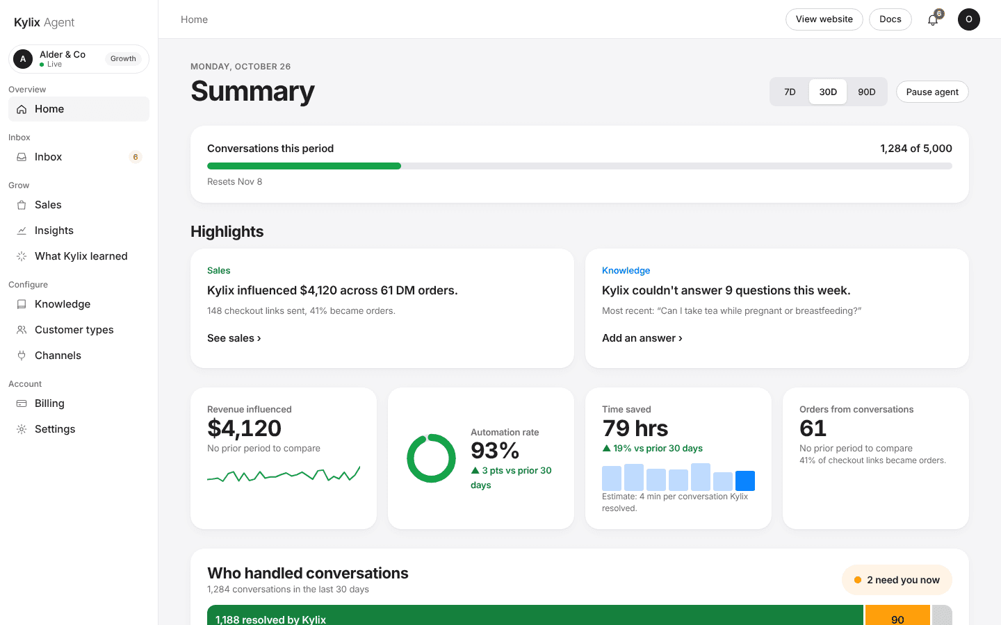1001x625 pixels.
Task: Click the Settings gear icon
Action: point(22,429)
